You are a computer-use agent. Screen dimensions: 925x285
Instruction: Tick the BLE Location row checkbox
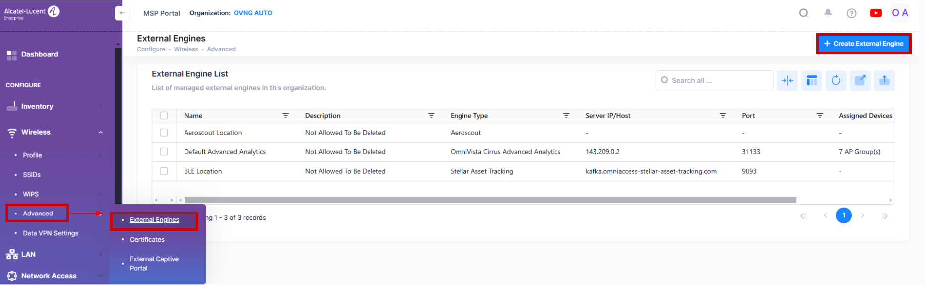point(164,171)
